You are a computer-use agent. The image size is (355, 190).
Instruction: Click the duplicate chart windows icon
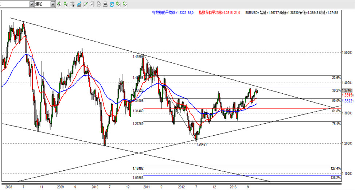point(92,4)
